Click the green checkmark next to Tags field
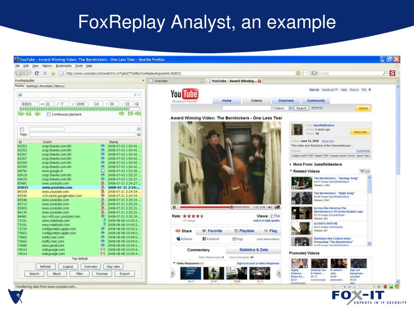 point(139,135)
